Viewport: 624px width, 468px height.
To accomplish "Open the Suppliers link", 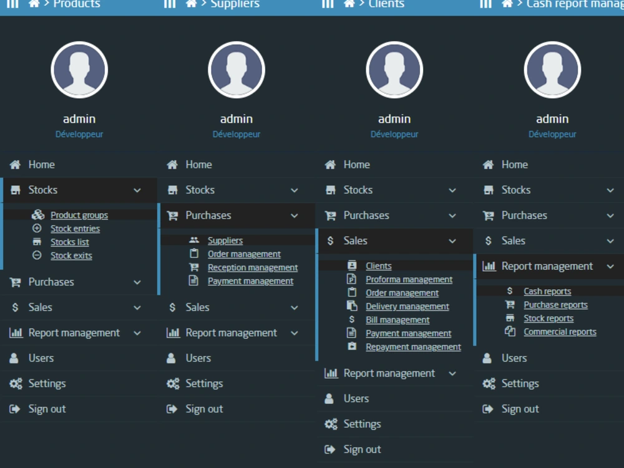I will [225, 241].
